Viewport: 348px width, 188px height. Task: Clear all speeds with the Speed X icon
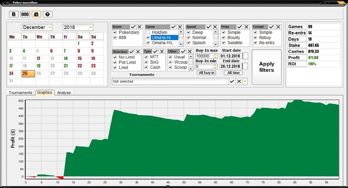tap(215, 27)
